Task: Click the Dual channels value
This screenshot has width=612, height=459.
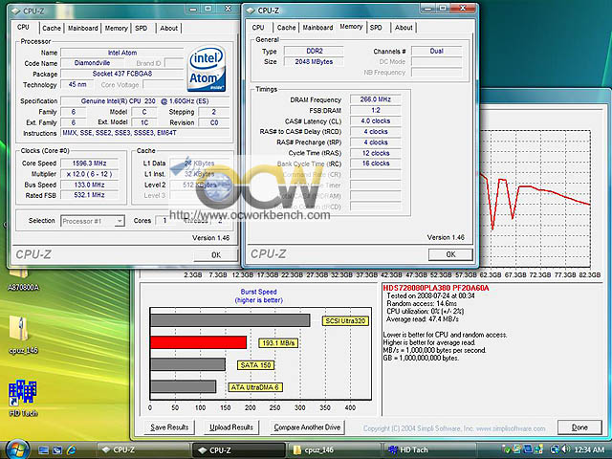Action: coord(437,51)
